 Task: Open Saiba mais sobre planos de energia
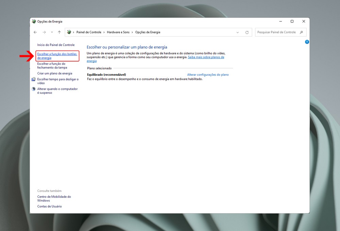point(206,57)
